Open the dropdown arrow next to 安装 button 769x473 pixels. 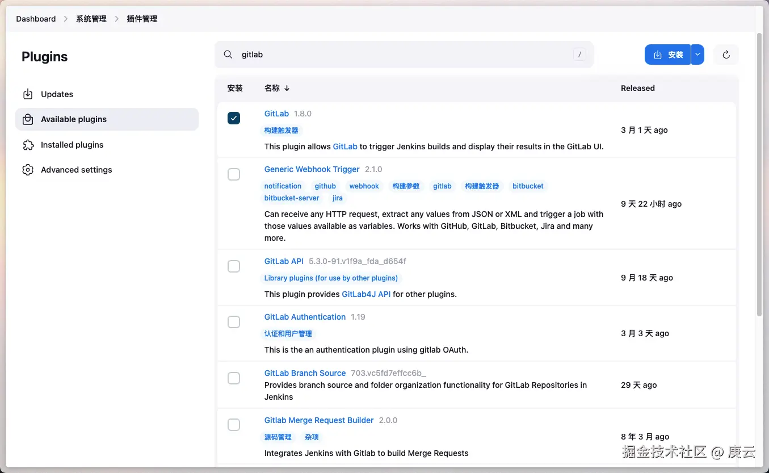697,55
